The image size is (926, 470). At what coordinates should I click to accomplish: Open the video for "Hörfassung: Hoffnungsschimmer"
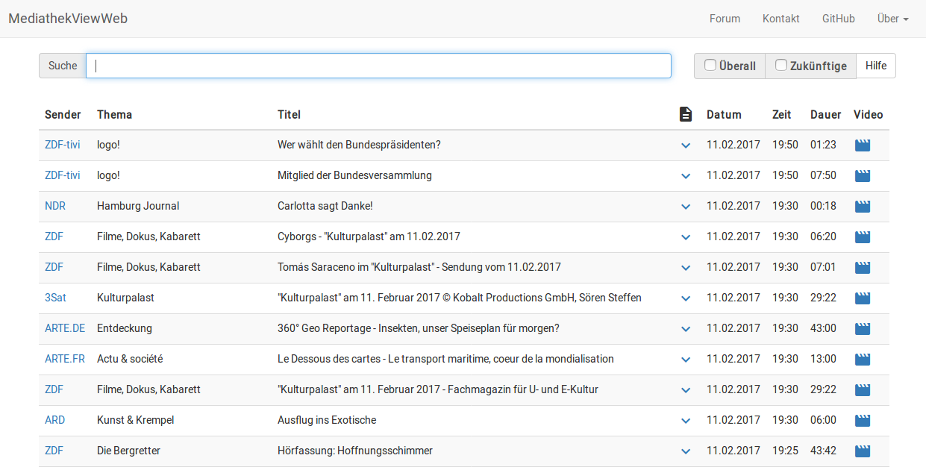click(x=862, y=451)
